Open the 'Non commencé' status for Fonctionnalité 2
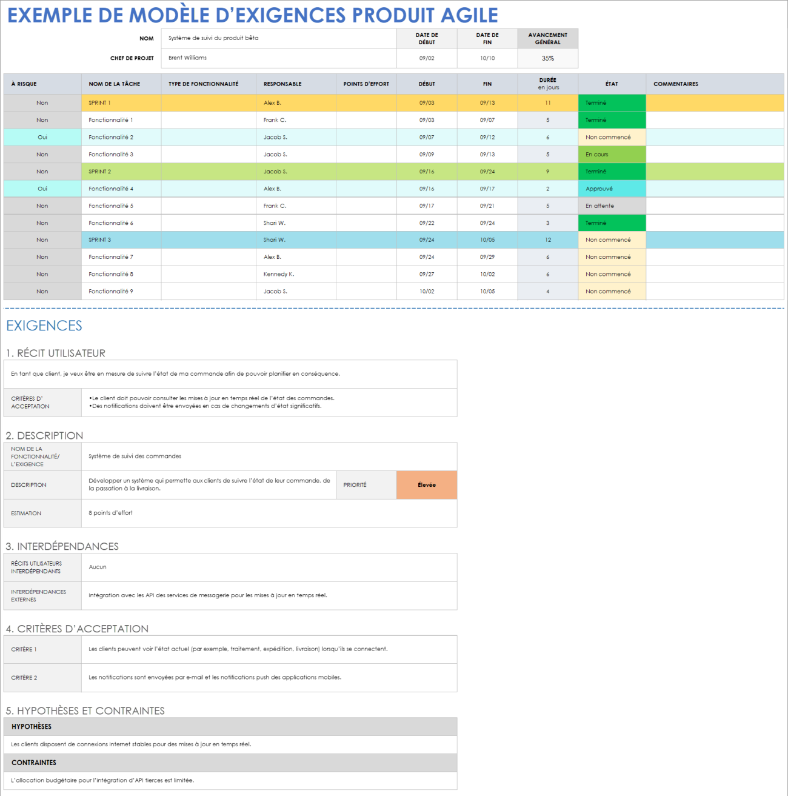Screen dimensions: 788x796 click(x=611, y=137)
